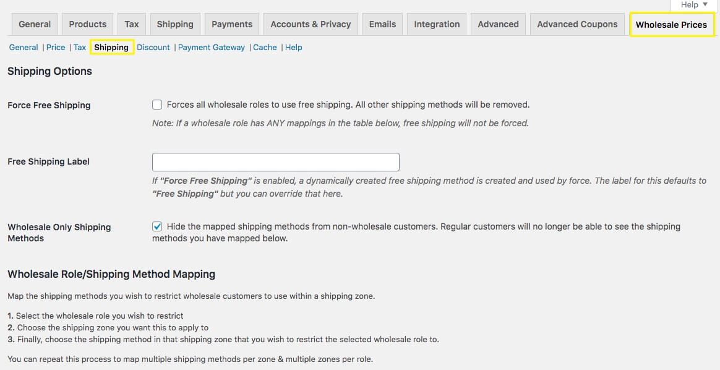This screenshot has width=720, height=370.
Task: Open the Emails tab
Action: tap(382, 24)
